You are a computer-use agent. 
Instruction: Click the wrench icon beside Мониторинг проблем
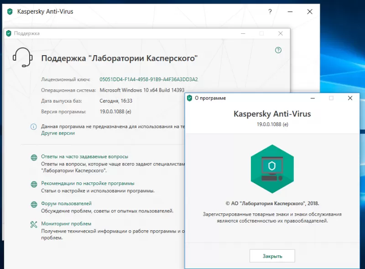click(x=34, y=224)
